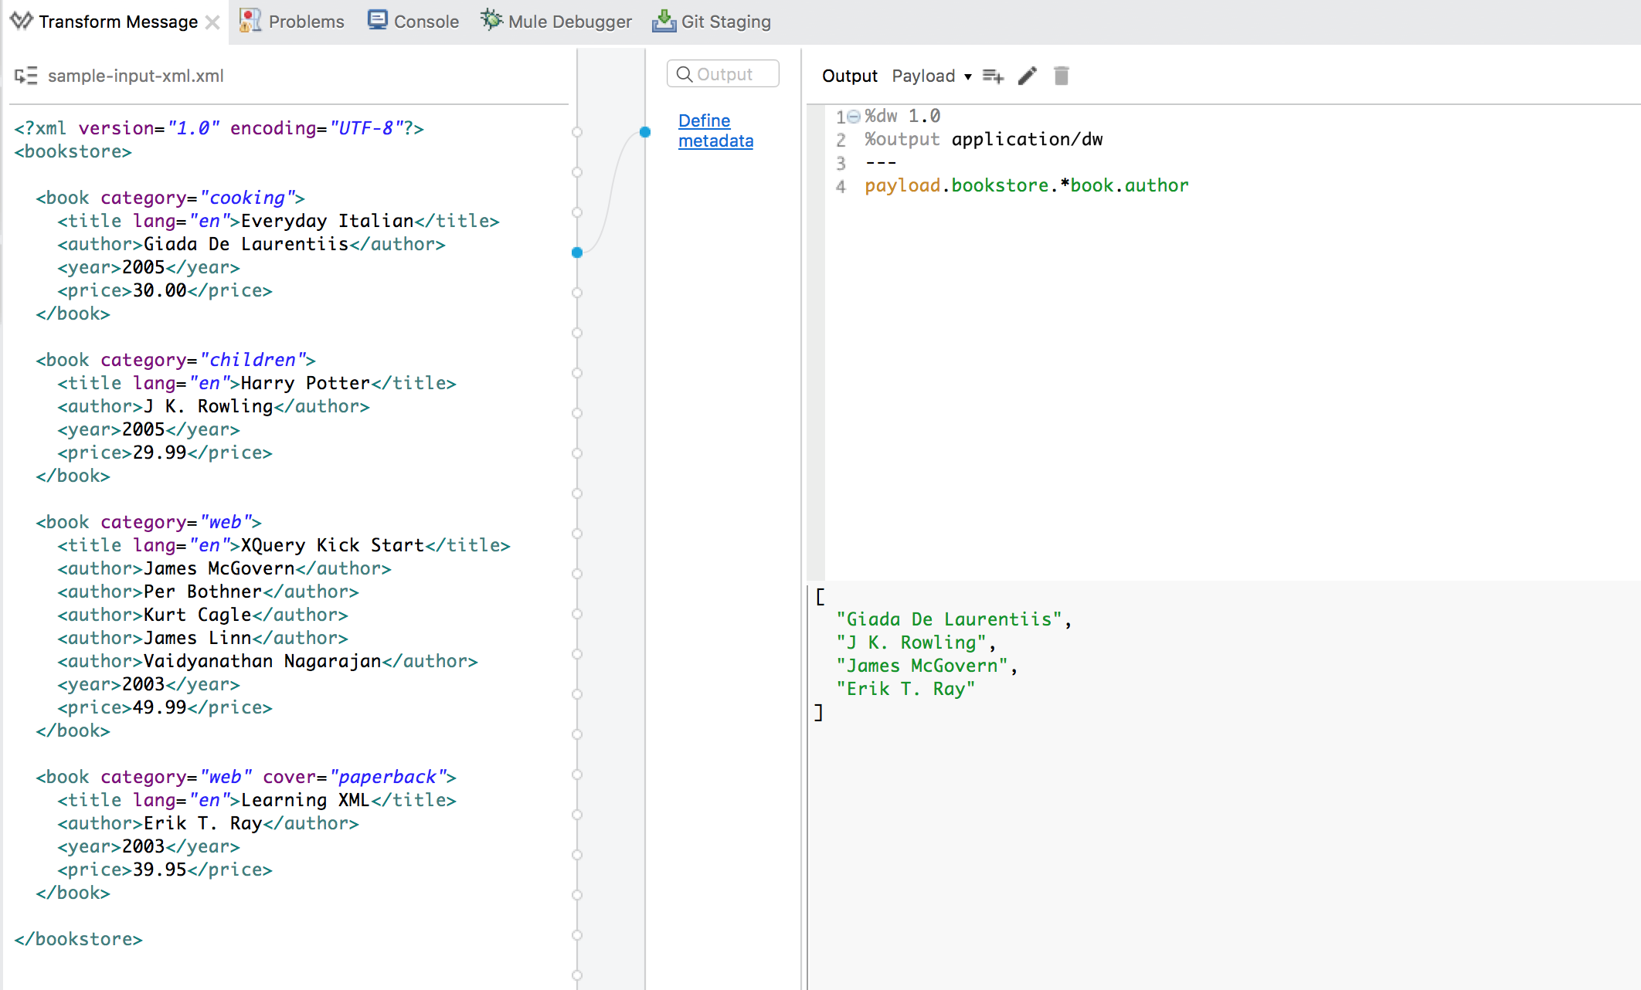Open the Payload dropdown arrow
1641x990 pixels.
tap(967, 76)
